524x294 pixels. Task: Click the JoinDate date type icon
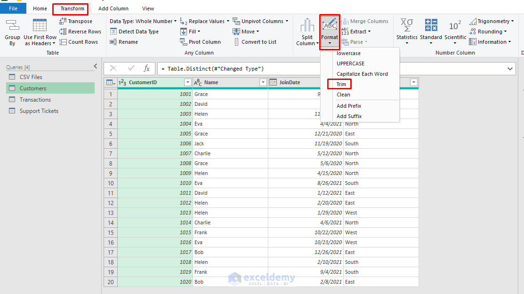[273, 82]
